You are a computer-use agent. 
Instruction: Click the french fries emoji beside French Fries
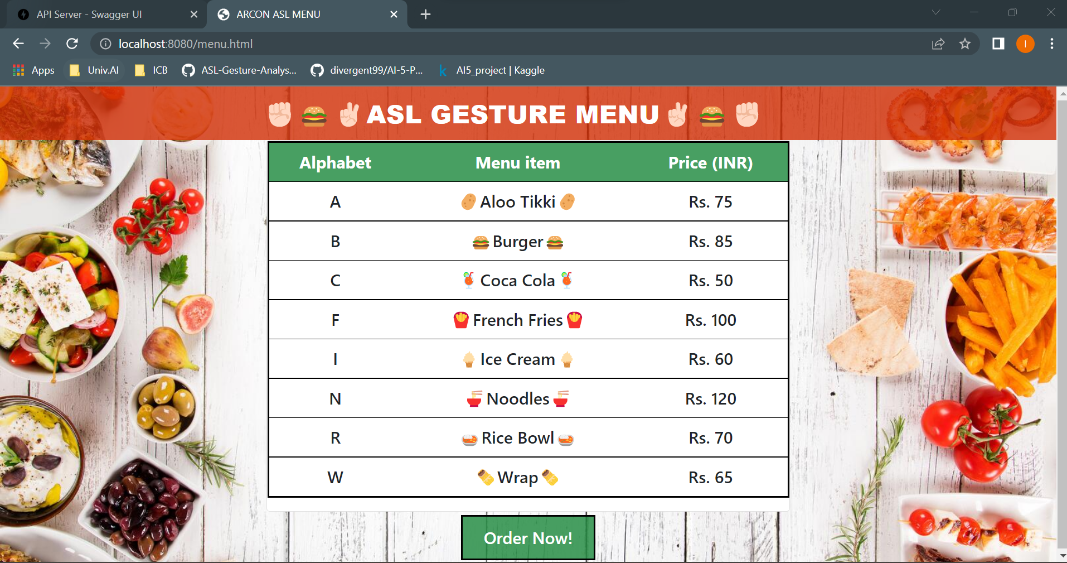coord(462,320)
